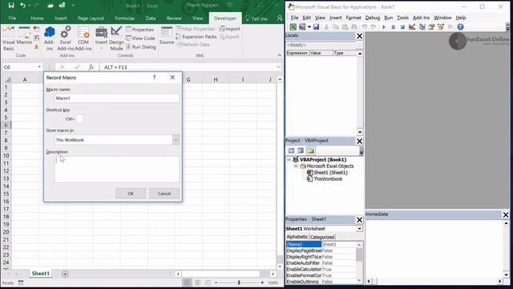Open COM Add-ins dialog

click(x=83, y=39)
